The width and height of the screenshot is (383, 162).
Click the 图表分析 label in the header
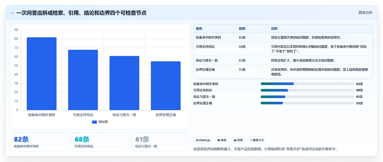pyautogui.click(x=365, y=13)
